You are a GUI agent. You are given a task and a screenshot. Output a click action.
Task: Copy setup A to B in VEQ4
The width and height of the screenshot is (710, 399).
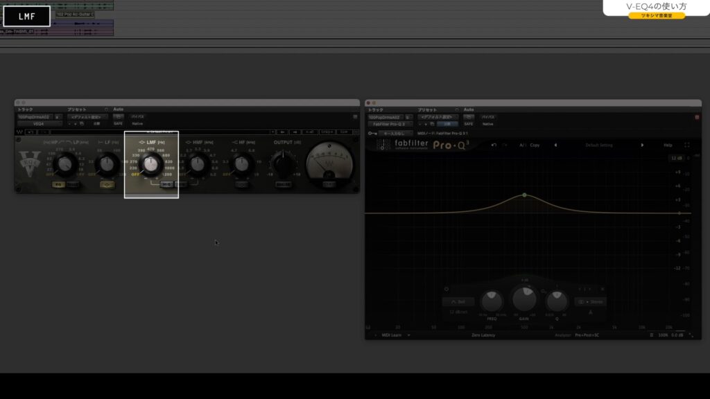(310, 132)
